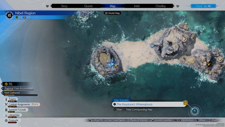Image resolution: width=225 pixels, height=127 pixels.
Task: Open the Story tab
Action: 64,6
